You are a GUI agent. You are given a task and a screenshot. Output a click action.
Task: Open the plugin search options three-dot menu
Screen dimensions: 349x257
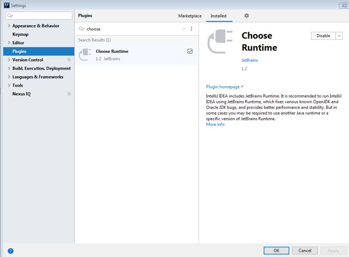pyautogui.click(x=192, y=29)
